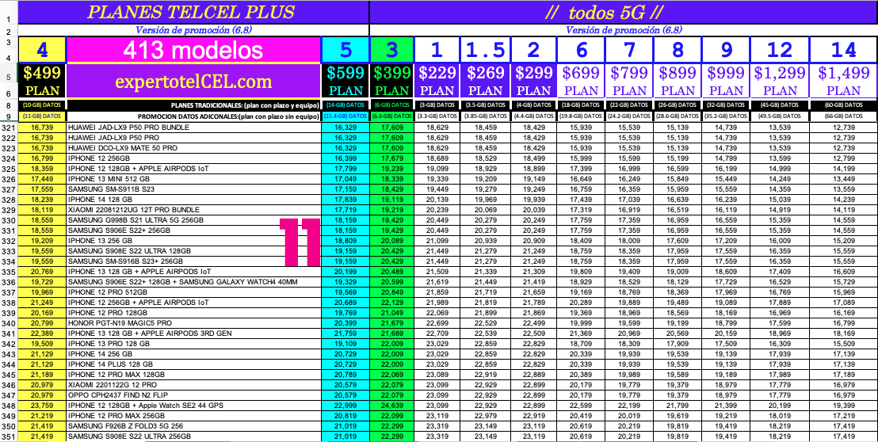Viewport: 878px width, 442px height.
Task: Click the HUAWEI DCO-LX9 MATE 50 PRO cell
Action: click(x=193, y=148)
